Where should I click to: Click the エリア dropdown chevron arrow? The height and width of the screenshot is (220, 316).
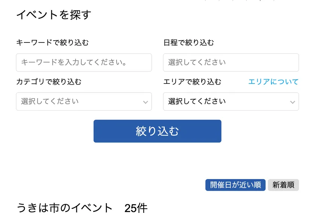pos(293,102)
